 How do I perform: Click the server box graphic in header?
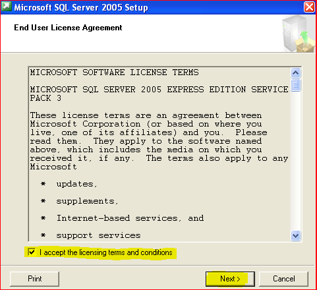coord(299,34)
